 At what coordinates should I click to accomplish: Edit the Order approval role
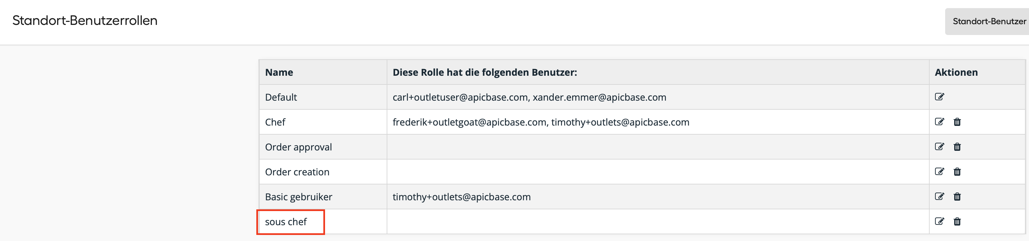point(939,146)
